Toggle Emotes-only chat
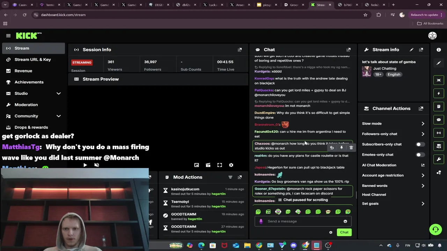This screenshot has width=447, height=251. (420, 155)
